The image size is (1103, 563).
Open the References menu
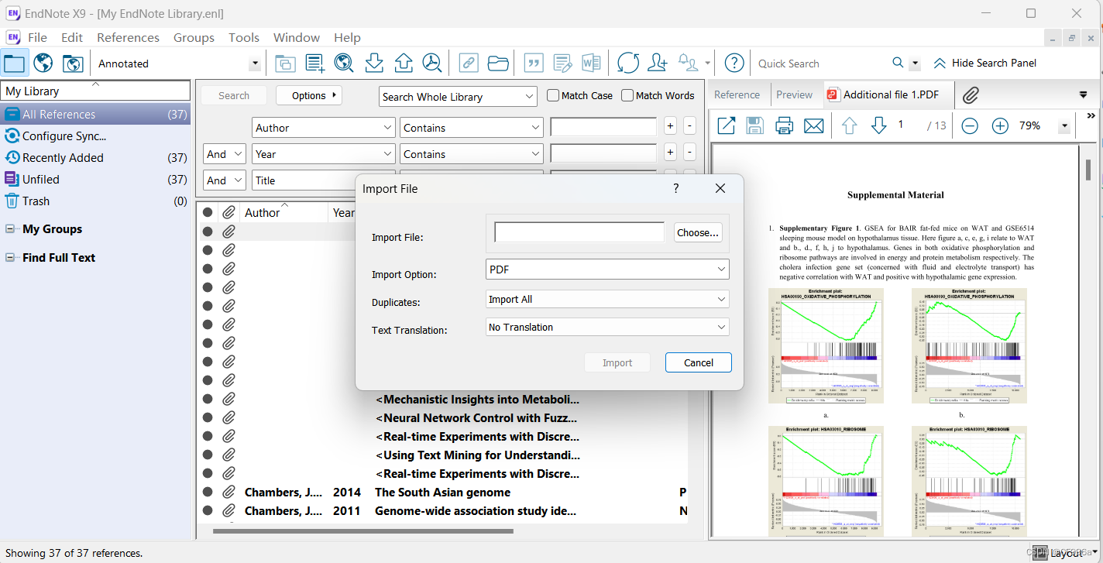click(x=128, y=37)
